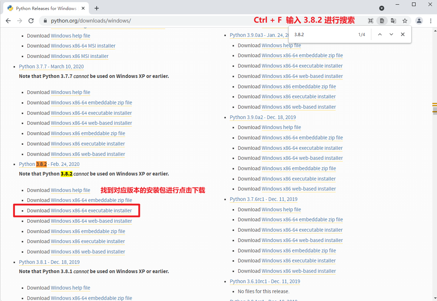The image size is (437, 301).
Task: Download Python 3.7.7 x86-64 embeddable zip file
Action: pos(91,103)
